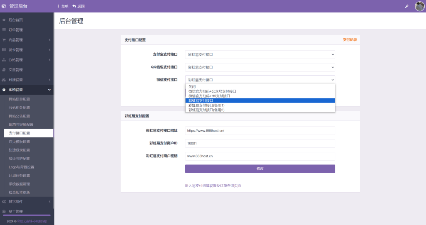
Task: Click the 返回 back arrow icon
Action: click(74, 6)
